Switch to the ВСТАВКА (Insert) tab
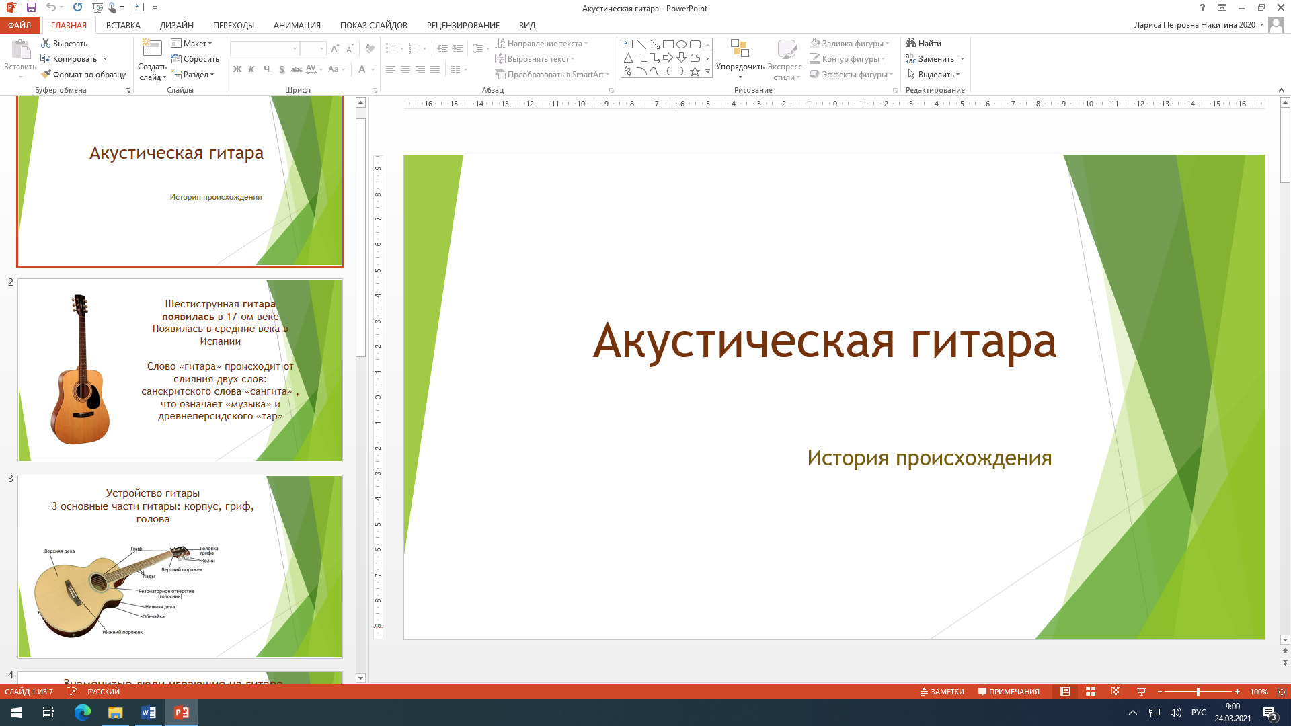Image resolution: width=1291 pixels, height=726 pixels. [123, 25]
